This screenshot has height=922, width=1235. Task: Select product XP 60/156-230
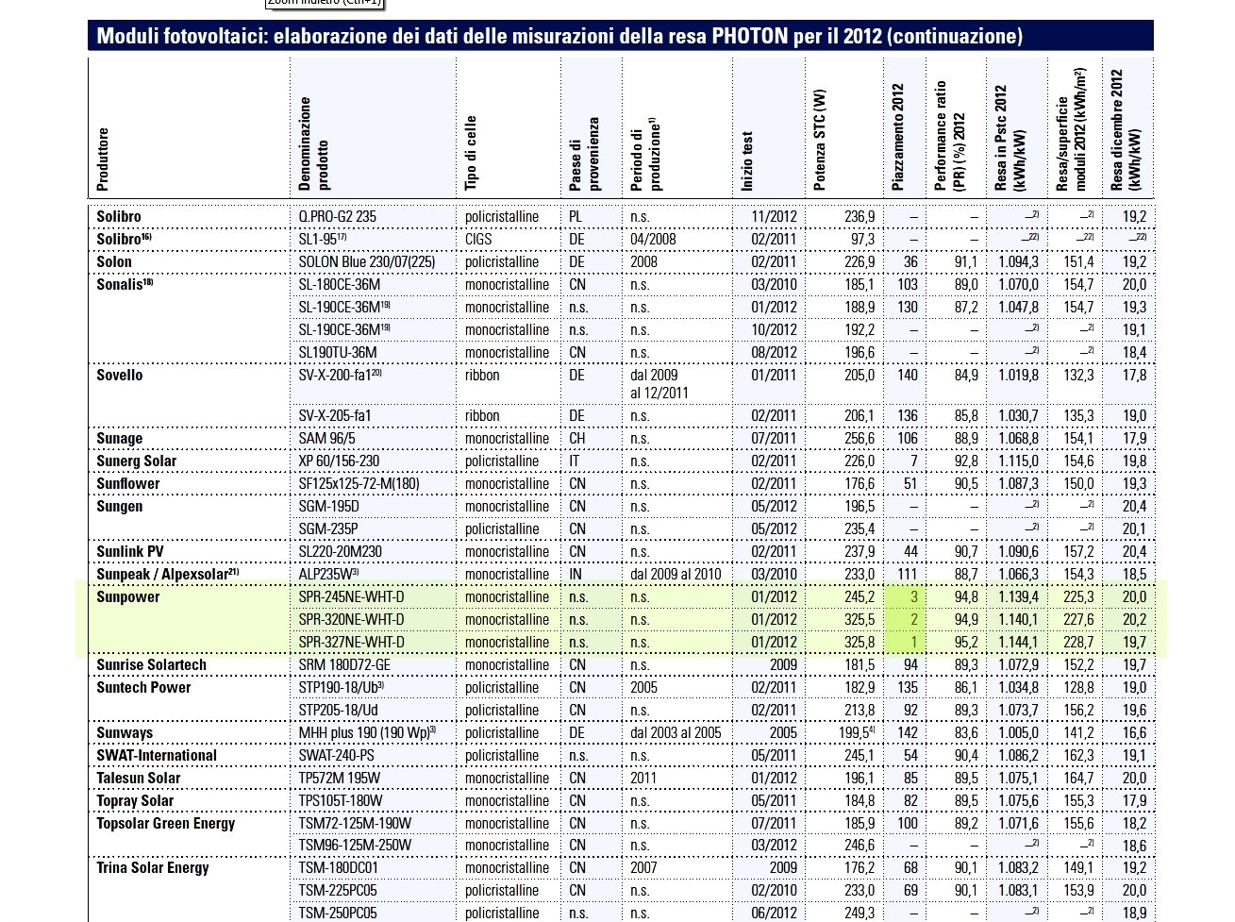(339, 461)
